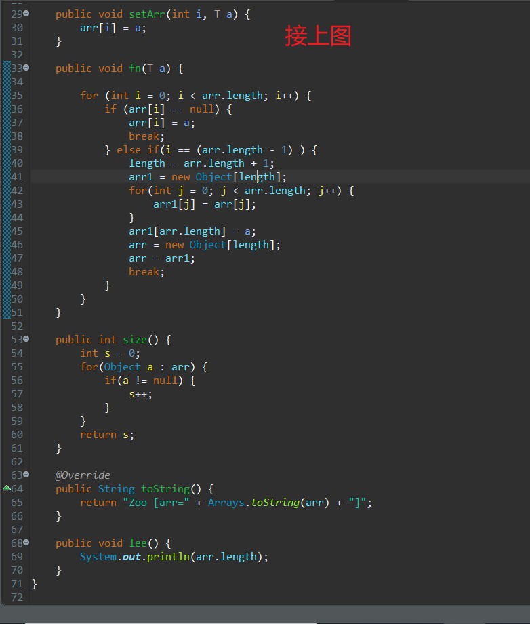Click the 'break' keyword on line 48
This screenshot has width=530, height=624.
(x=144, y=272)
